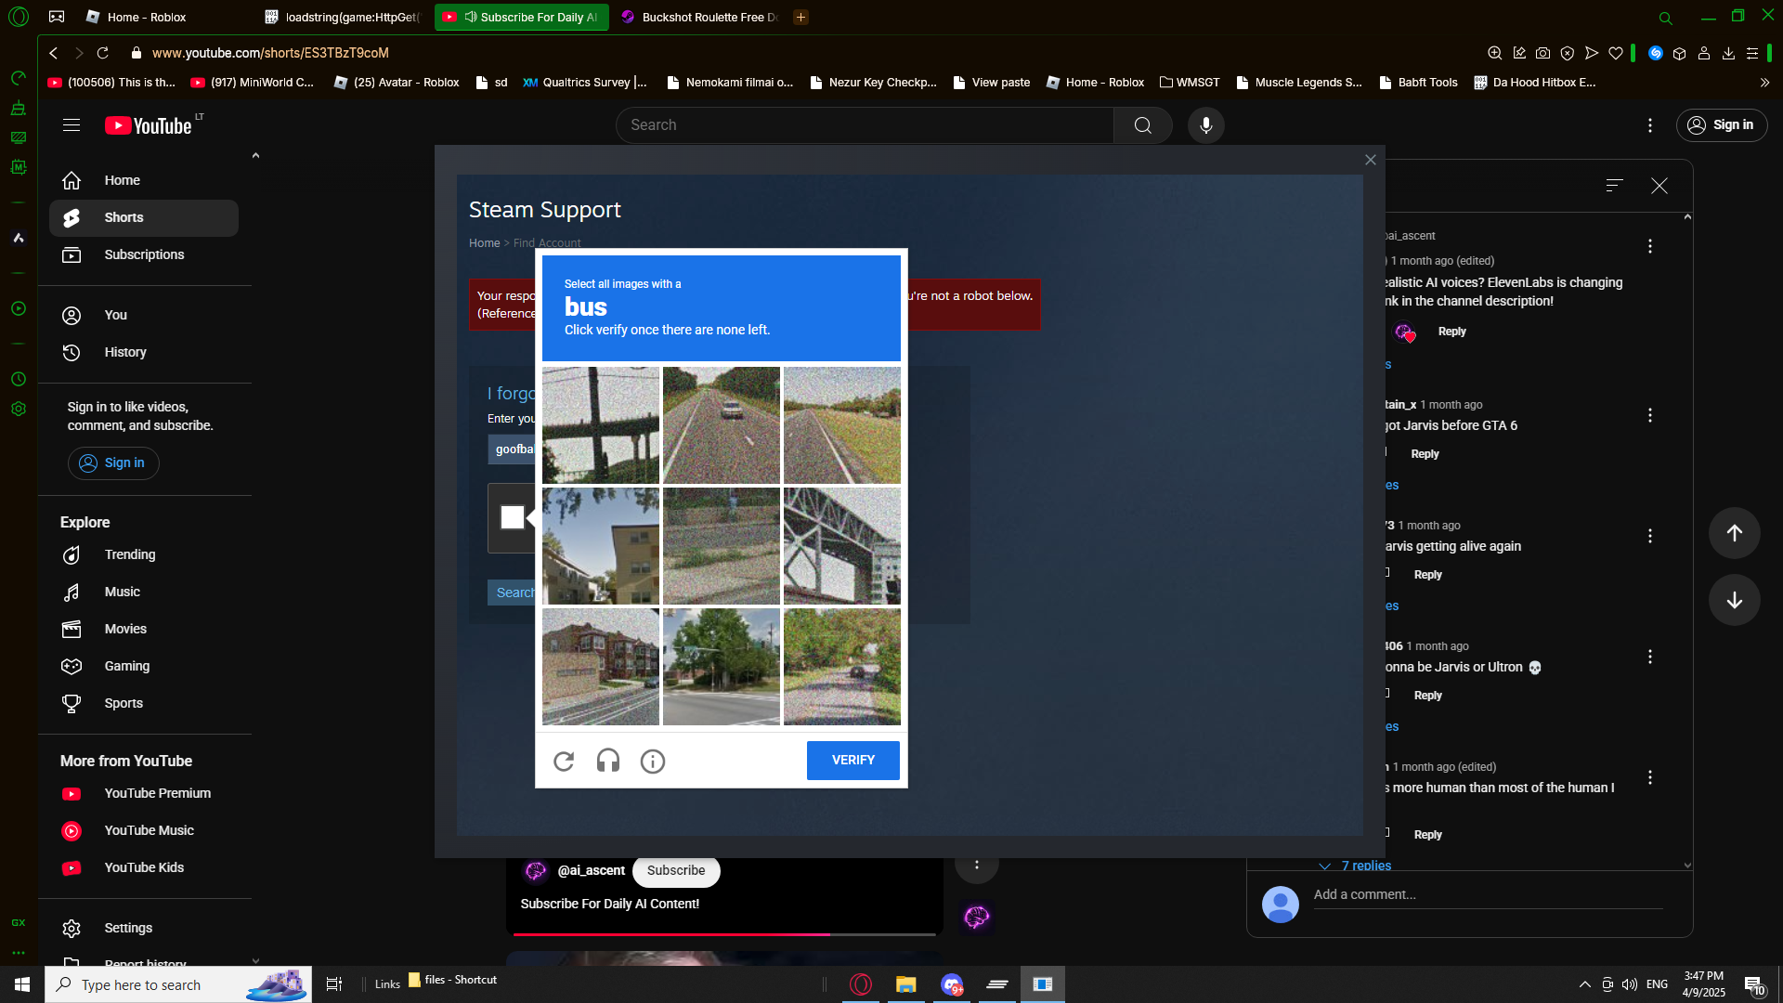Select captcha tile showing car on road

pyautogui.click(x=722, y=425)
